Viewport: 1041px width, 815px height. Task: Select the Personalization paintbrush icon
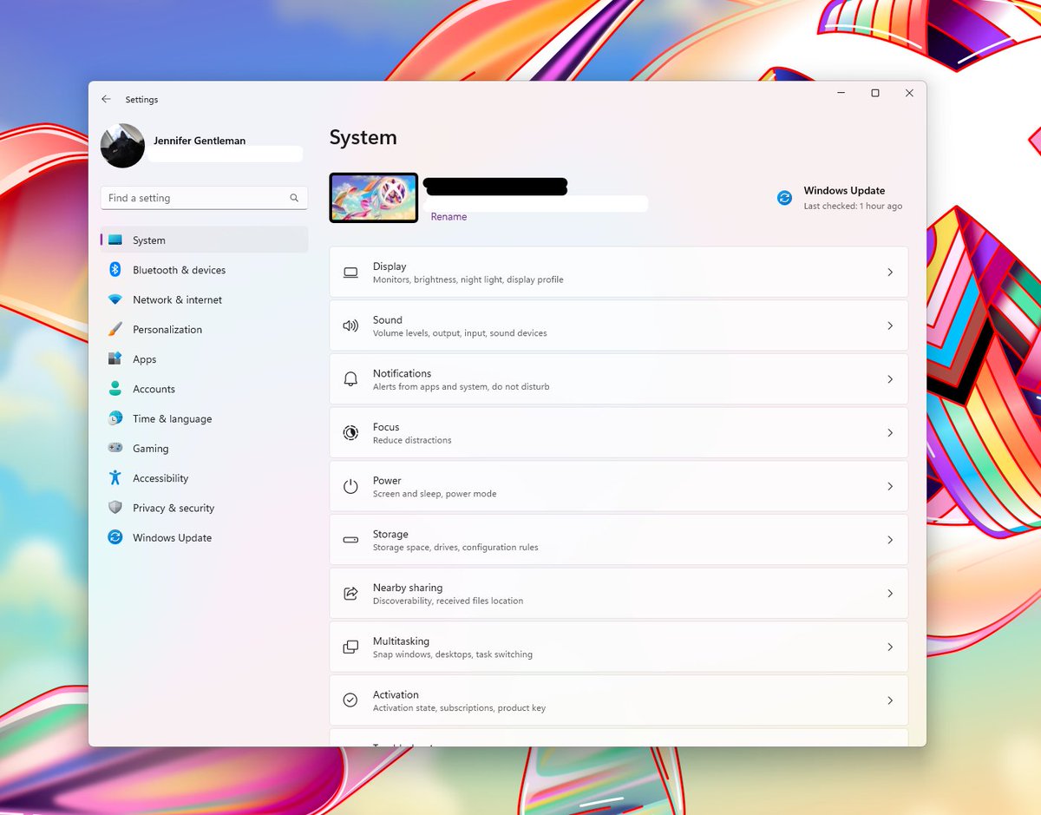pos(115,330)
